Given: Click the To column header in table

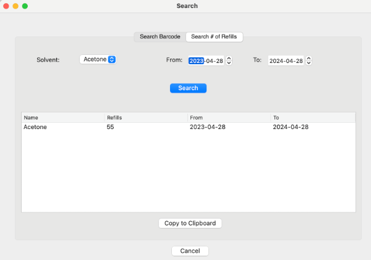Looking at the screenshot, I should (x=312, y=117).
